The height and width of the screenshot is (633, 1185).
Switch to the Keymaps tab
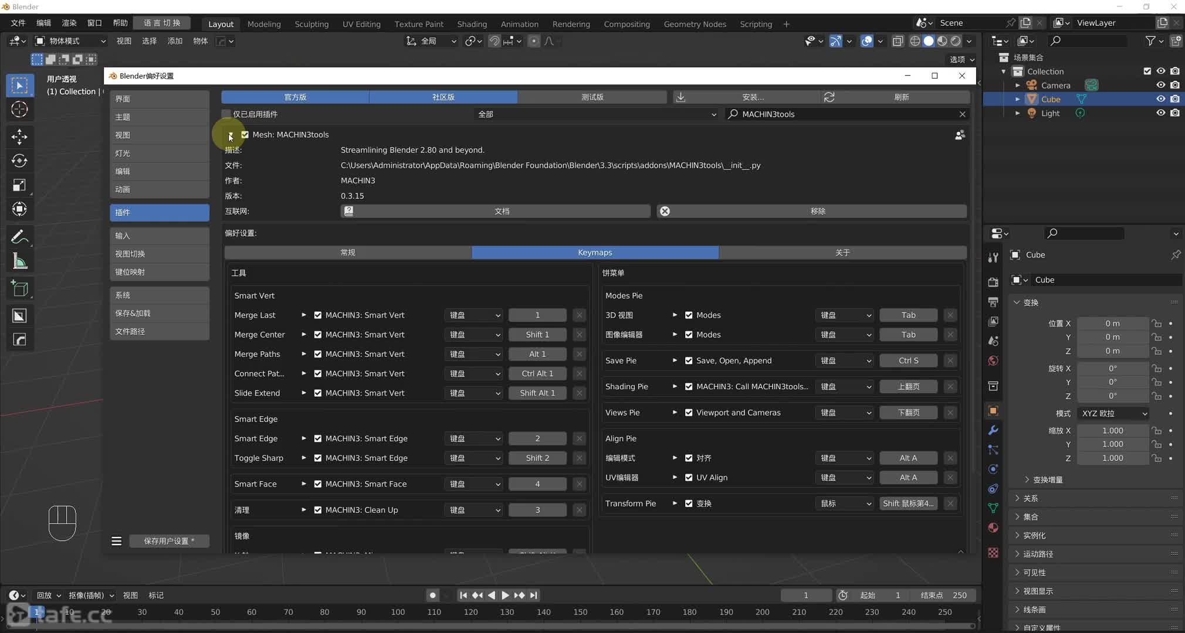[x=595, y=253]
